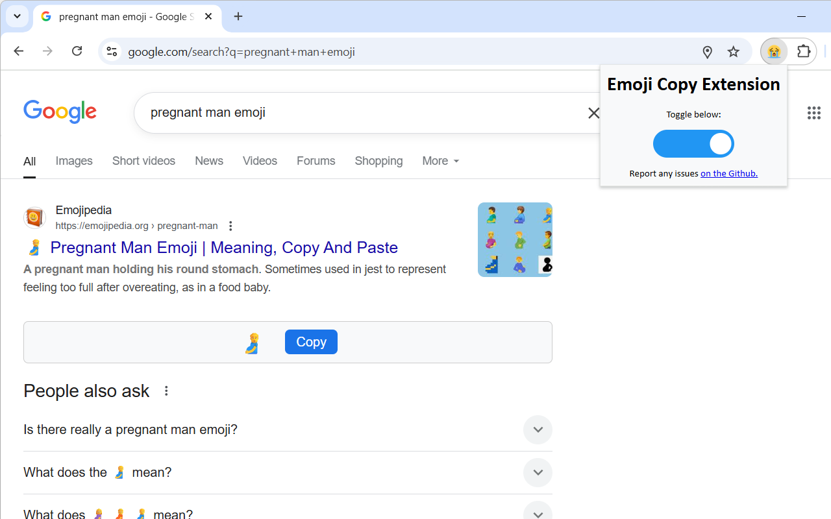
Task: Reload the current page
Action: tap(77, 51)
